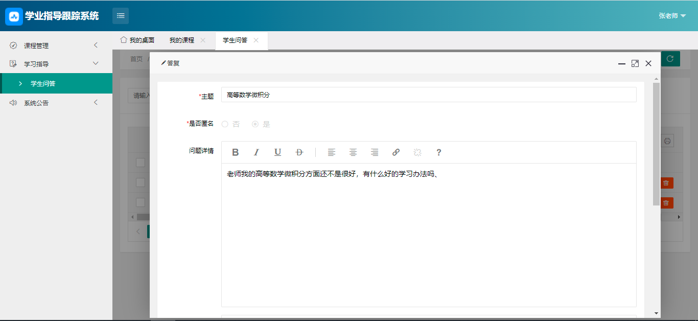Open 课程管理 sidebar menu
The height and width of the screenshot is (321, 698).
56,45
